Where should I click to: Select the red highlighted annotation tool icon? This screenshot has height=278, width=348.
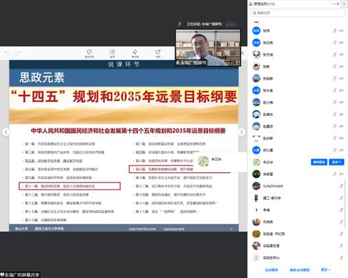point(112,54)
